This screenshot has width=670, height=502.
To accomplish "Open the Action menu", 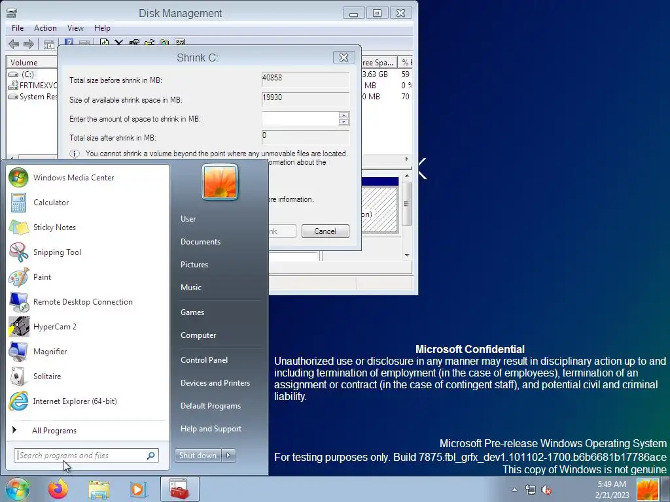I will 45,28.
